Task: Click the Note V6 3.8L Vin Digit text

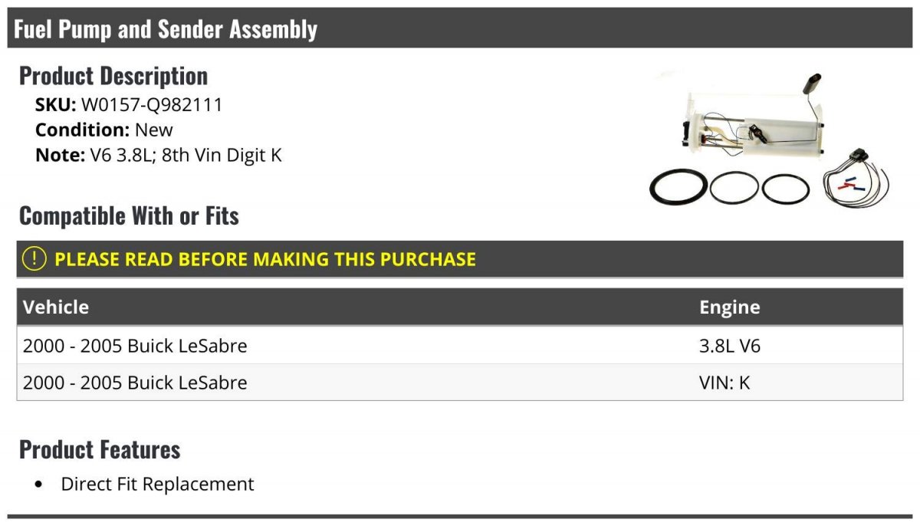Action: click(x=159, y=155)
